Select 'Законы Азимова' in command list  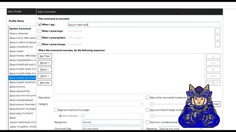tap(22, 33)
